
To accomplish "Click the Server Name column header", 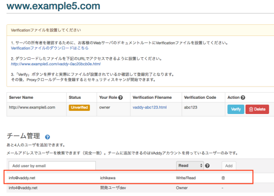I will [x=21, y=97].
